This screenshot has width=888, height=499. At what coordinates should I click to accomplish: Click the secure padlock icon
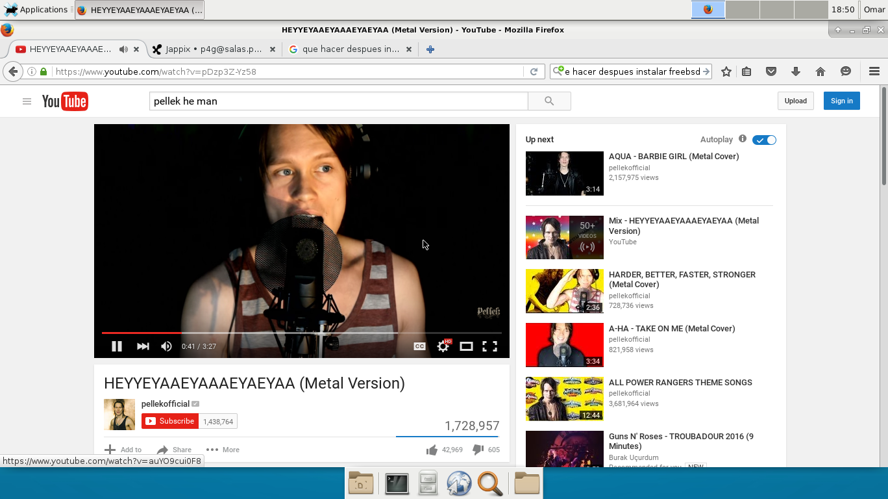pyautogui.click(x=43, y=71)
